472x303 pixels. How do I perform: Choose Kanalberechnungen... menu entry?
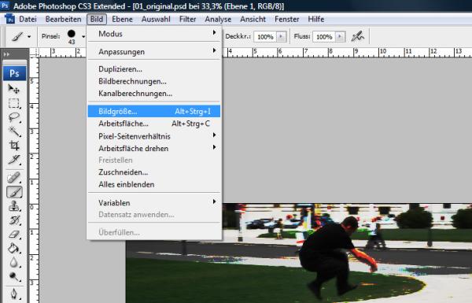pos(154,94)
